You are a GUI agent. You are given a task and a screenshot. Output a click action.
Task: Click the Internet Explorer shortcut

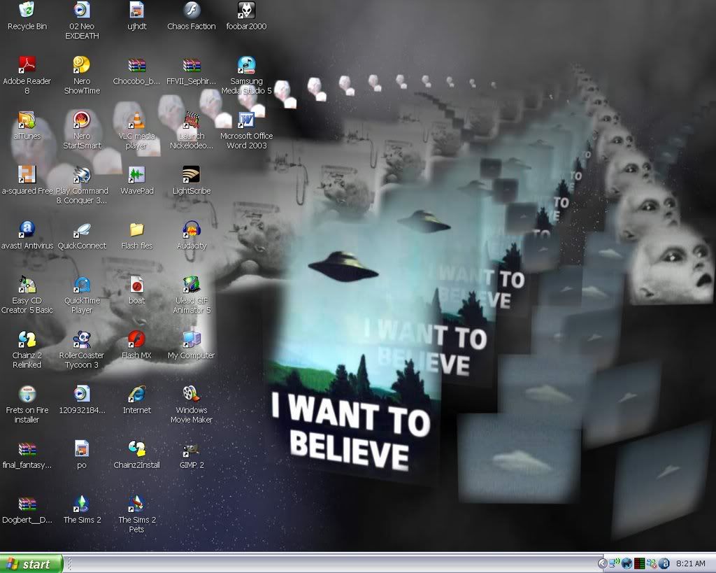136,394
